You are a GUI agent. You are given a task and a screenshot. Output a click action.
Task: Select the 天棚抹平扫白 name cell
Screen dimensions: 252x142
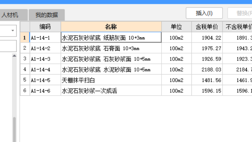111,80
